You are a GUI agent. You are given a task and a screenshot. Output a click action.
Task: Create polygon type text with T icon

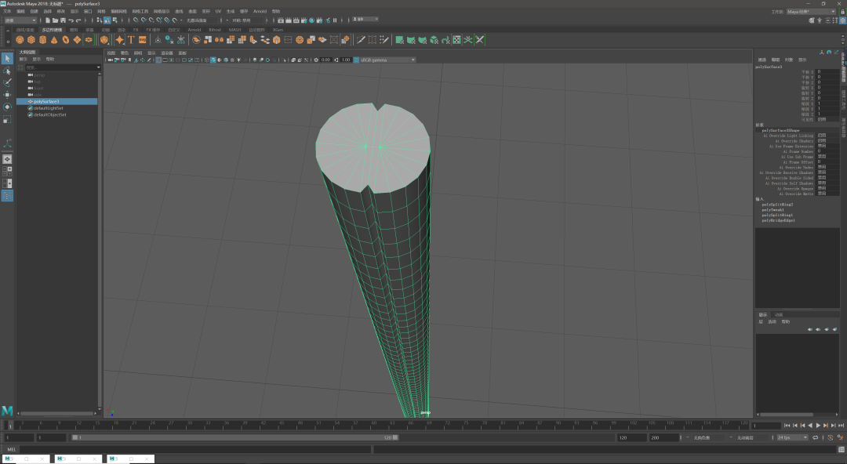pyautogui.click(x=131, y=39)
